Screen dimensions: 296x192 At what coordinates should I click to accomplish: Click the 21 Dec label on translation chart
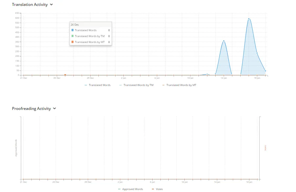tap(24, 78)
